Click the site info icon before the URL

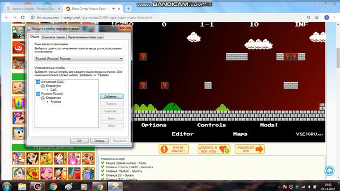[32, 18]
